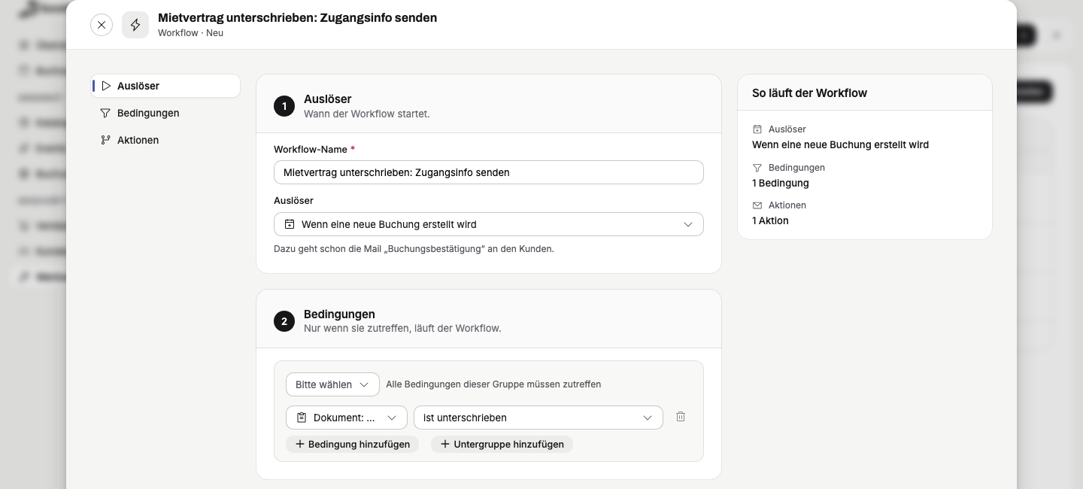The image size is (1083, 489).
Task: Click the lightning bolt workflow icon
Action: (x=135, y=25)
